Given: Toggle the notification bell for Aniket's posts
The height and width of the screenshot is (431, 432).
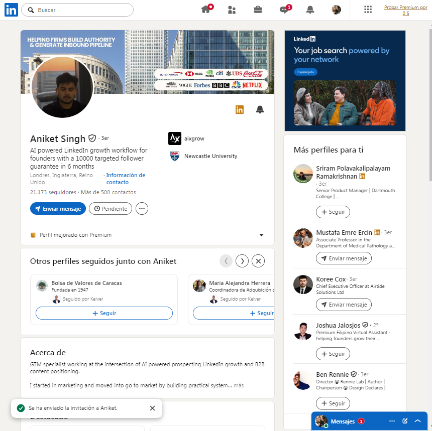Looking at the screenshot, I should (260, 109).
